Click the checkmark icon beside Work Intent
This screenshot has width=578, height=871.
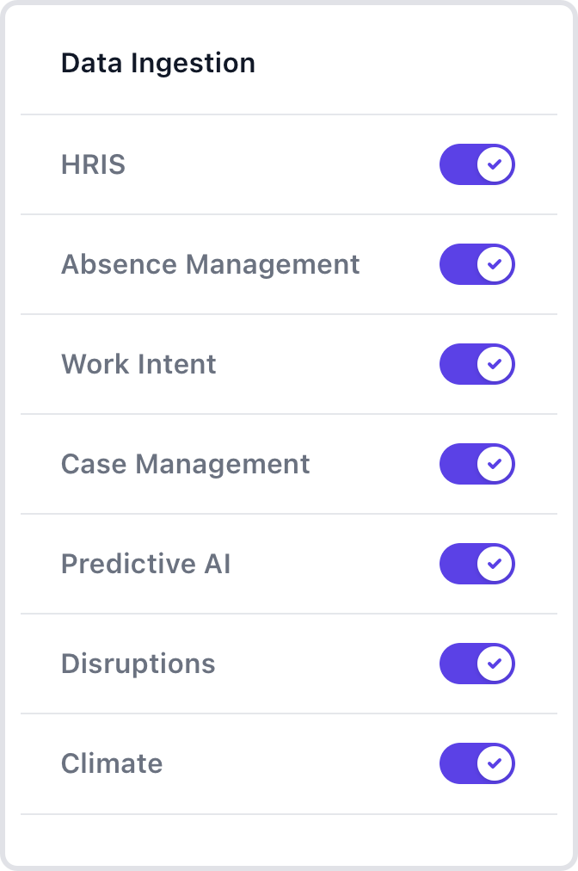495,364
